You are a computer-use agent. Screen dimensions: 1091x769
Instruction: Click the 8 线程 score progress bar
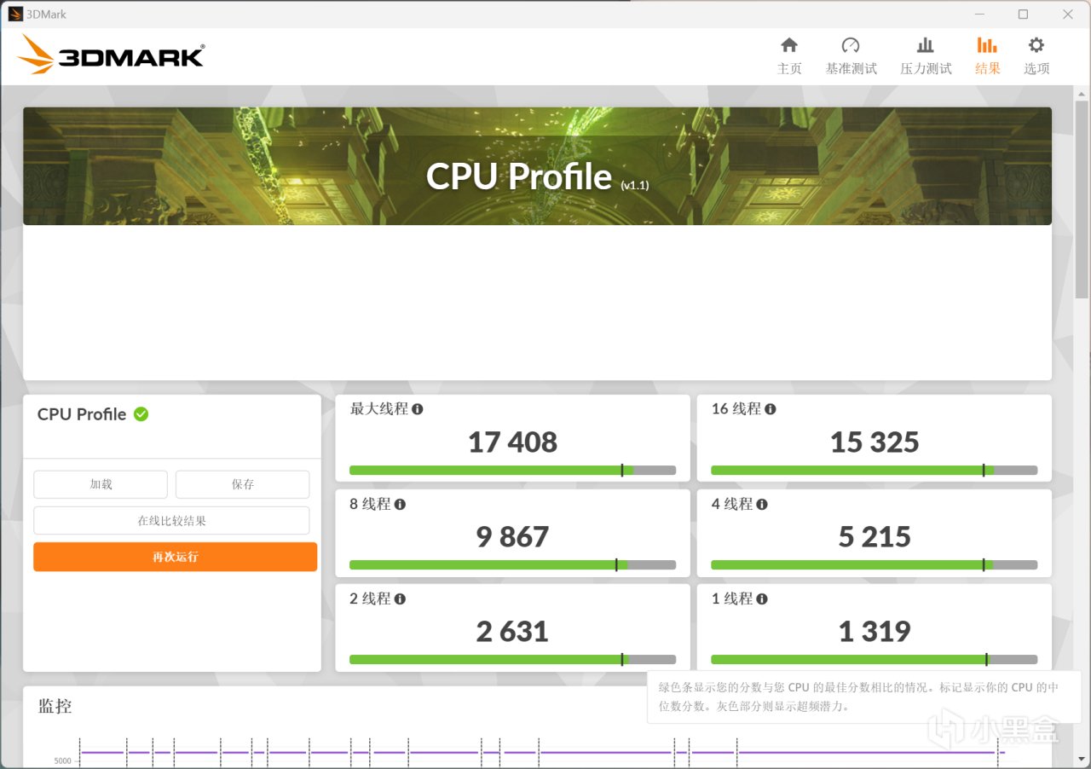[x=512, y=564]
